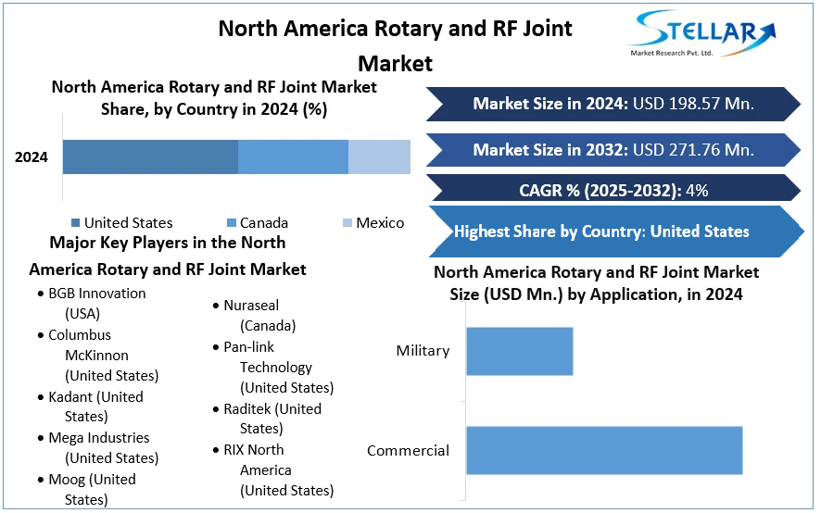This screenshot has width=821, height=513.
Task: Click the Mexico legend label
Action: pos(380,223)
